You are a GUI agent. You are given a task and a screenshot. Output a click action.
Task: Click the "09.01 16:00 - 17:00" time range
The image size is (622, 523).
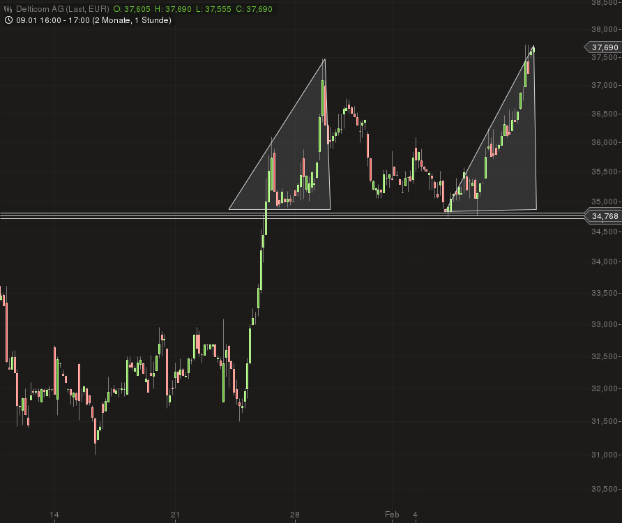point(52,20)
